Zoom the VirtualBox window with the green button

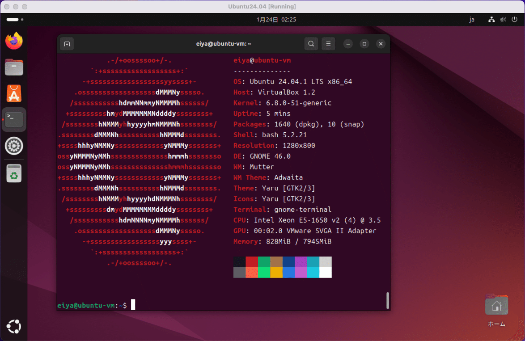(x=25, y=6)
